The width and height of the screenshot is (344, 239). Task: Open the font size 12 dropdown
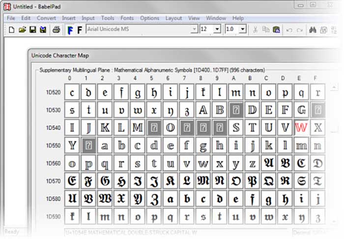[x=217, y=30]
